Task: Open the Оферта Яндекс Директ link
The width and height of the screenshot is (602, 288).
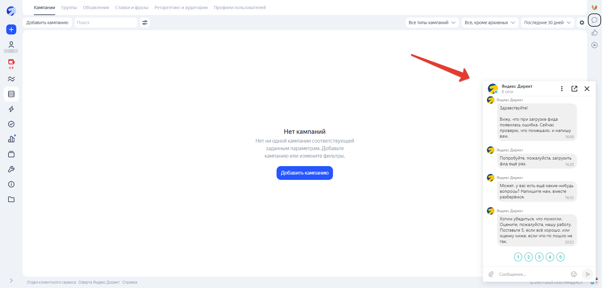Action: (99, 282)
